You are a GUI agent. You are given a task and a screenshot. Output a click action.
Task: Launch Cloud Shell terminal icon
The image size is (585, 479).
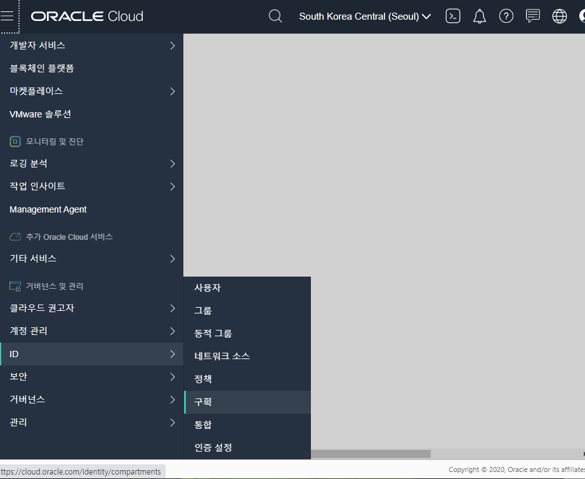point(452,16)
